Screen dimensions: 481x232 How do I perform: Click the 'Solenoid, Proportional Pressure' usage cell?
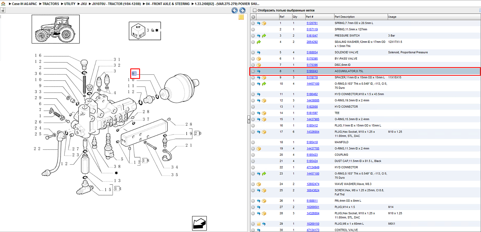(x=408, y=52)
